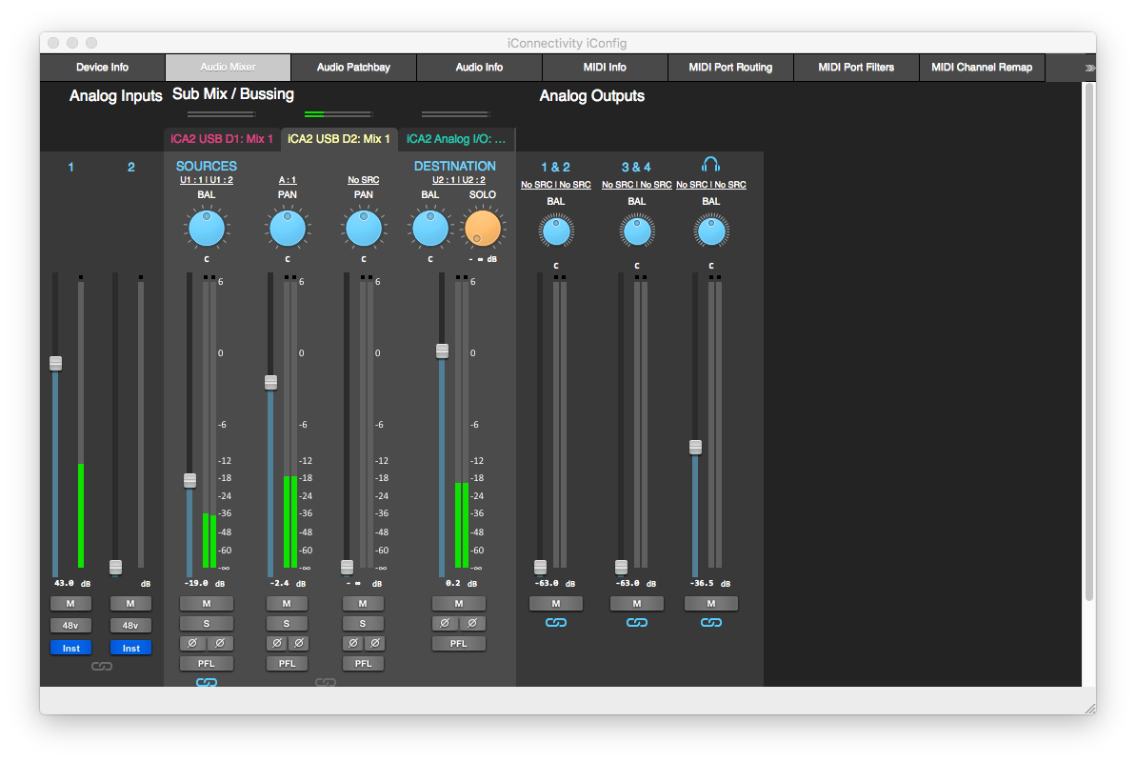Open the MIDI Port Filters tab
The width and height of the screenshot is (1136, 762).
pos(856,68)
